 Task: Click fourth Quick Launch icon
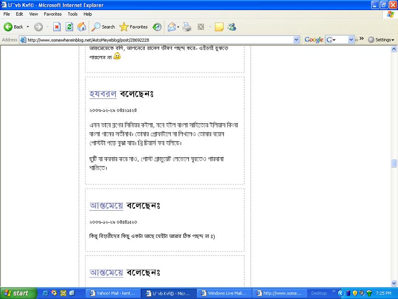click(x=72, y=293)
